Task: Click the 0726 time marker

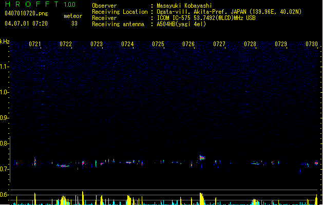Action: pyautogui.click(x=188, y=44)
